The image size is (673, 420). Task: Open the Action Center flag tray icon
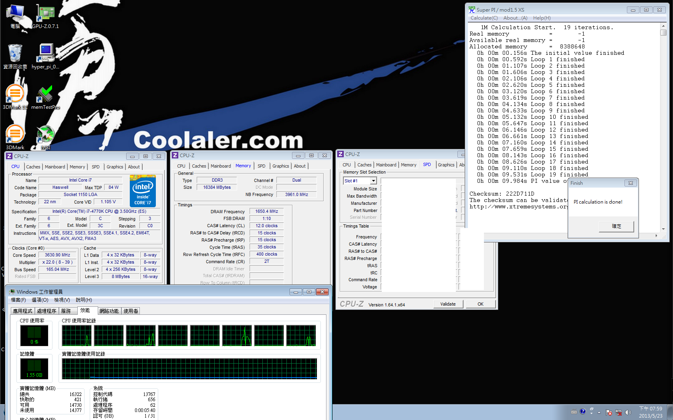(609, 412)
